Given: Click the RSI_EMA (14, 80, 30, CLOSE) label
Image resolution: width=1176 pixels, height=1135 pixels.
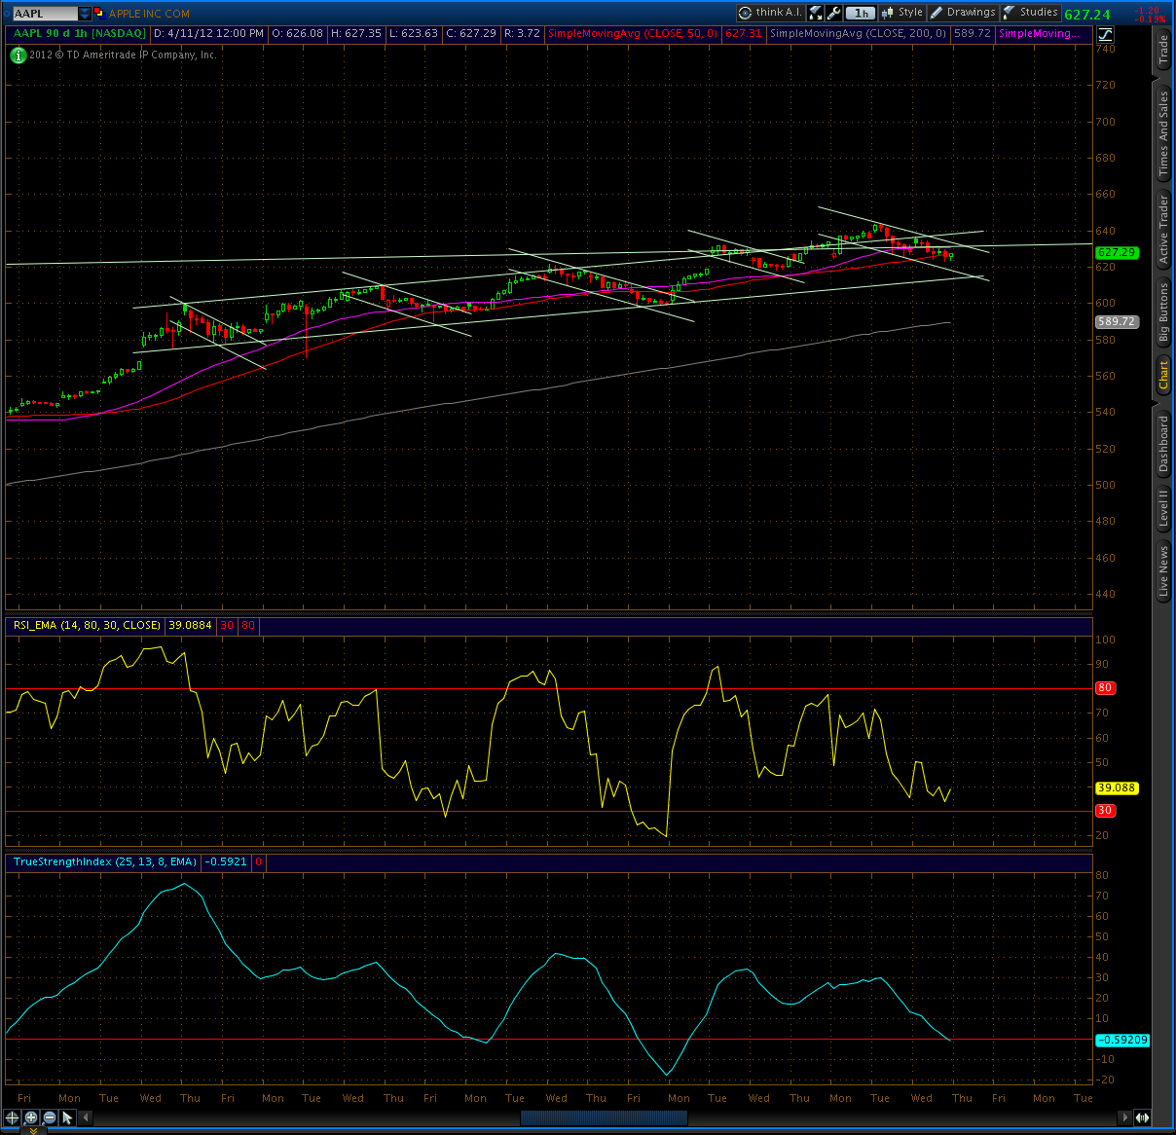Looking at the screenshot, I should tap(87, 625).
